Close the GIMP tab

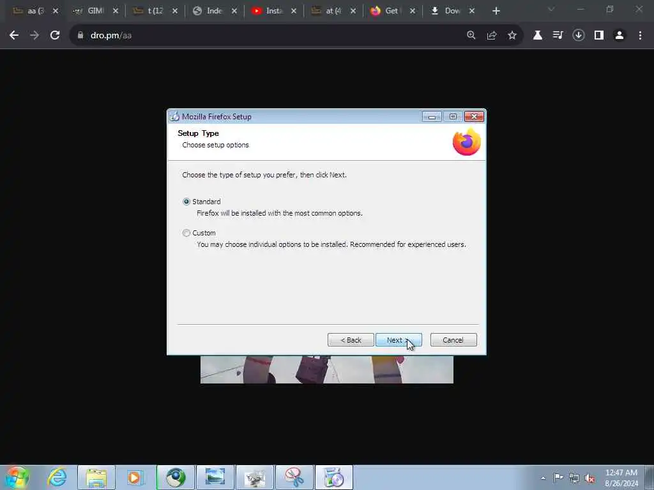(116, 11)
